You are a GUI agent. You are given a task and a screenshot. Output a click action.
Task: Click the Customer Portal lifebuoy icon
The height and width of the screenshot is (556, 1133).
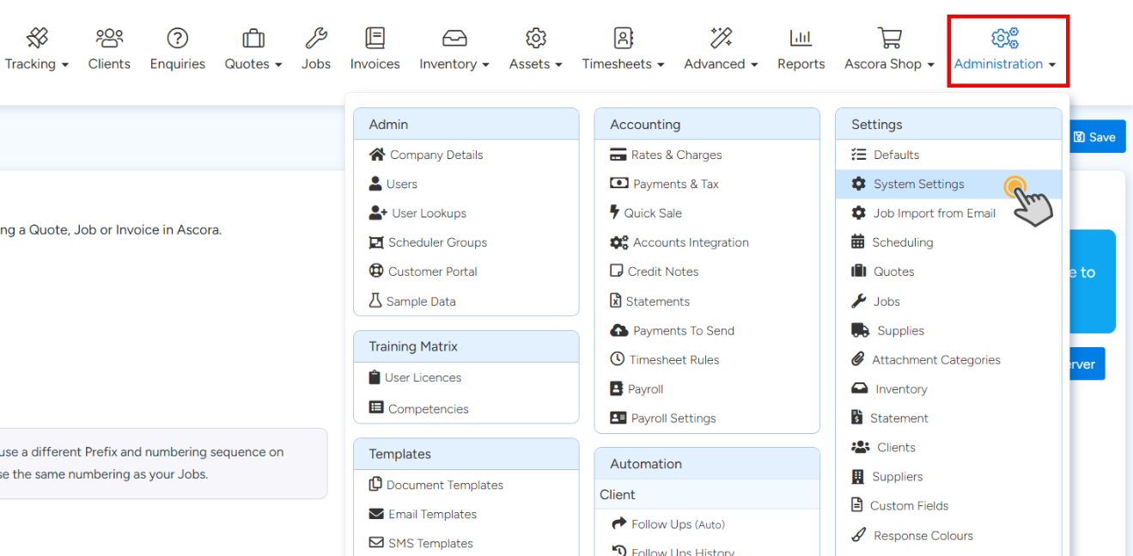coord(376,271)
